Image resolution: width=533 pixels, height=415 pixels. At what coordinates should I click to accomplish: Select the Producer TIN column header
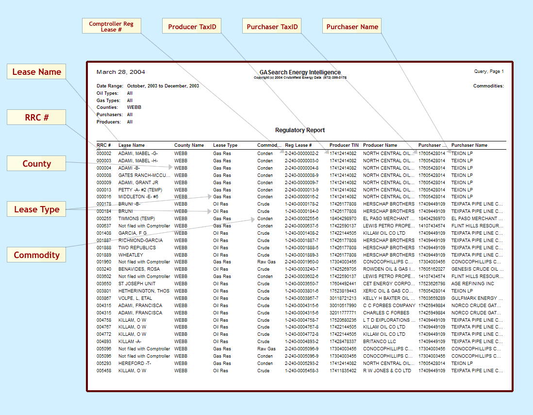click(344, 145)
